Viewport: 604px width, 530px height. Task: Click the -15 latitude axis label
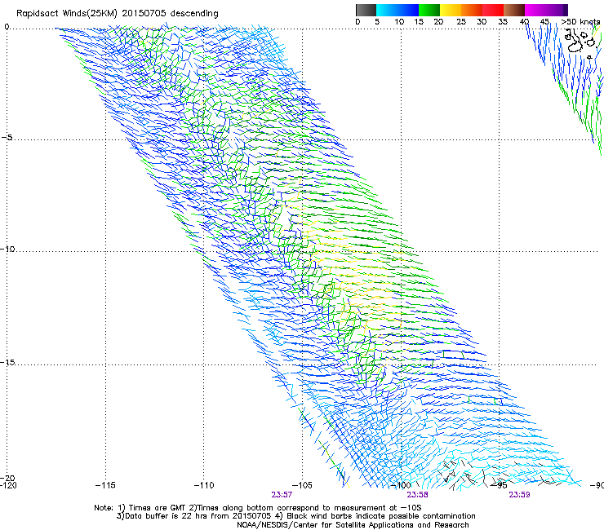point(7,362)
